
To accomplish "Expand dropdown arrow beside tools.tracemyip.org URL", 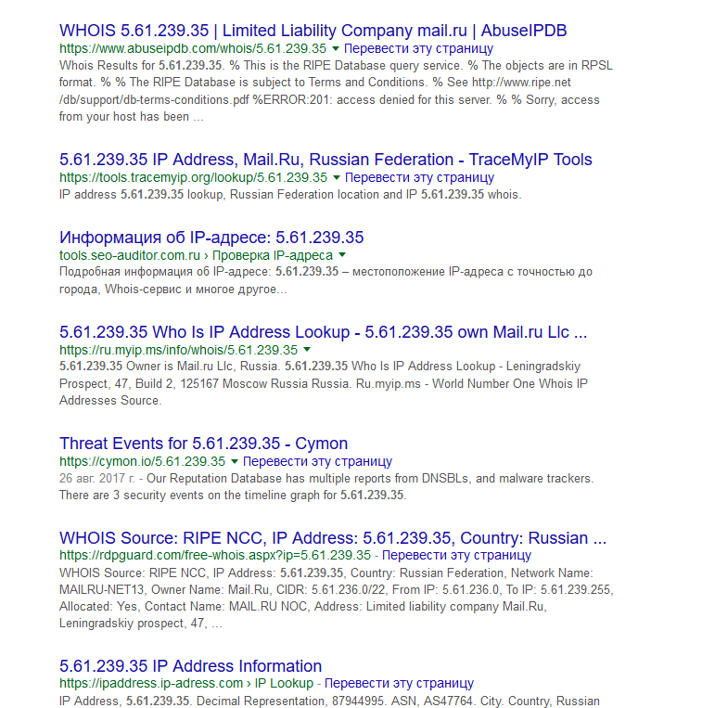I will pyautogui.click(x=336, y=177).
